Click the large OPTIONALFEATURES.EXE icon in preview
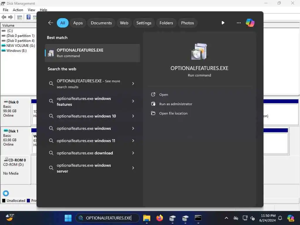The image size is (300, 225). coord(199,51)
